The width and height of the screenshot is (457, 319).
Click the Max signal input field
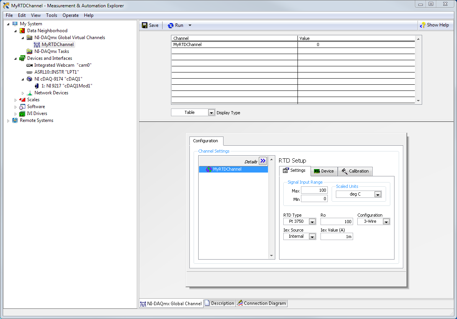tap(314, 191)
